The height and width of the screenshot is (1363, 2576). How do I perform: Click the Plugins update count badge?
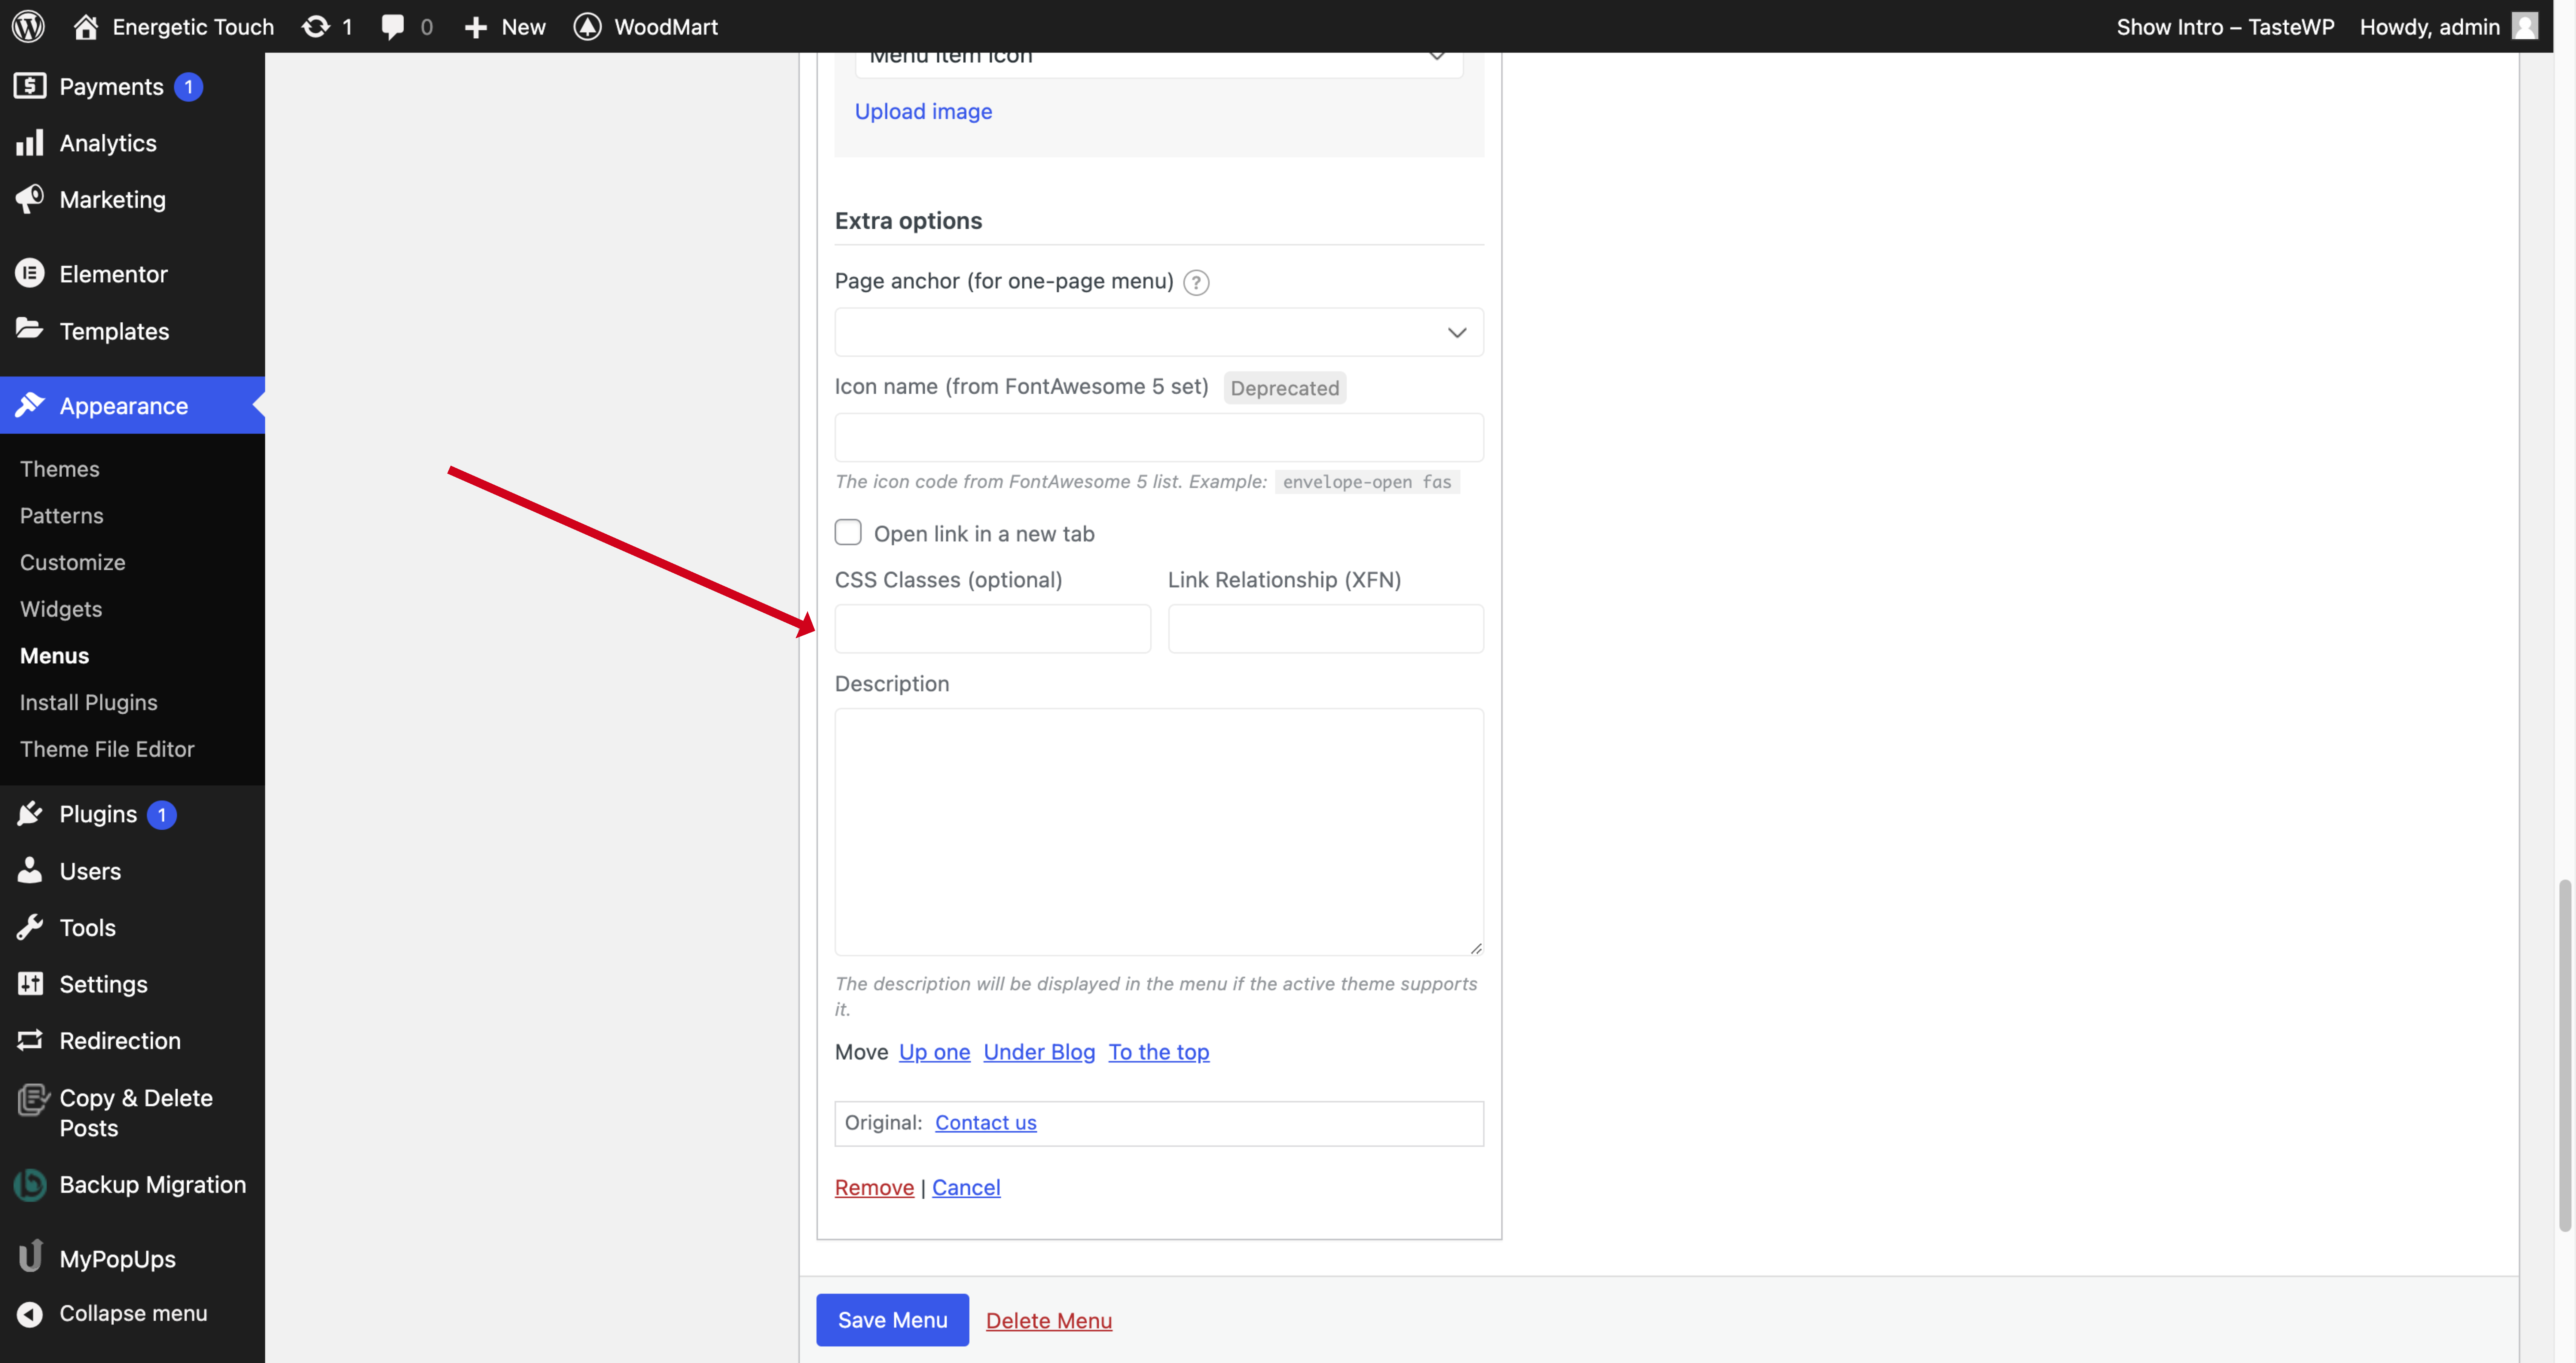coord(162,815)
